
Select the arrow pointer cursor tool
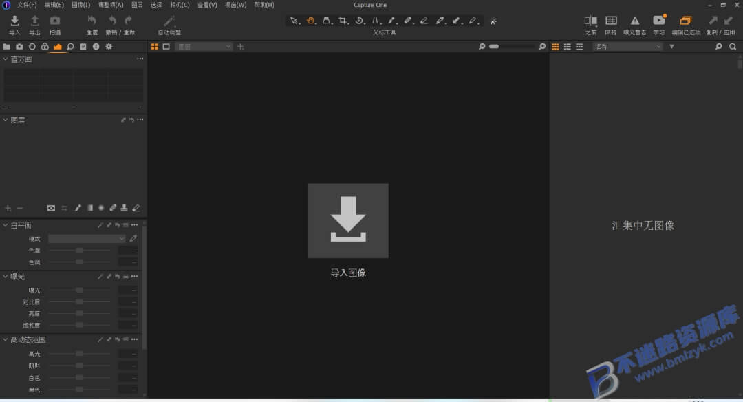(x=294, y=21)
